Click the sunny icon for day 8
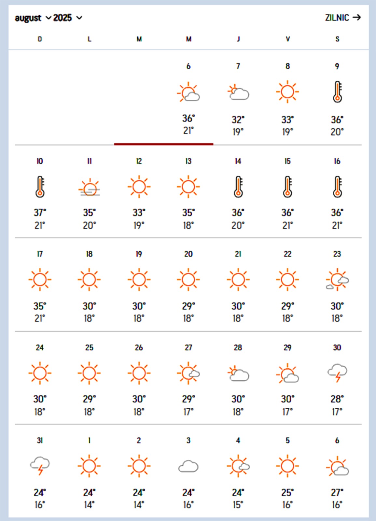This screenshot has height=521, width=376. 287,92
